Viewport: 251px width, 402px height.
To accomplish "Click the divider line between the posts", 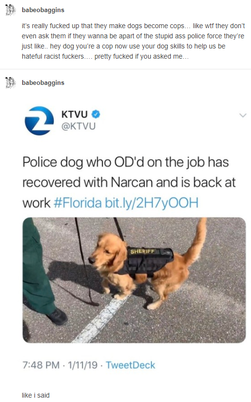I will tap(126, 69).
